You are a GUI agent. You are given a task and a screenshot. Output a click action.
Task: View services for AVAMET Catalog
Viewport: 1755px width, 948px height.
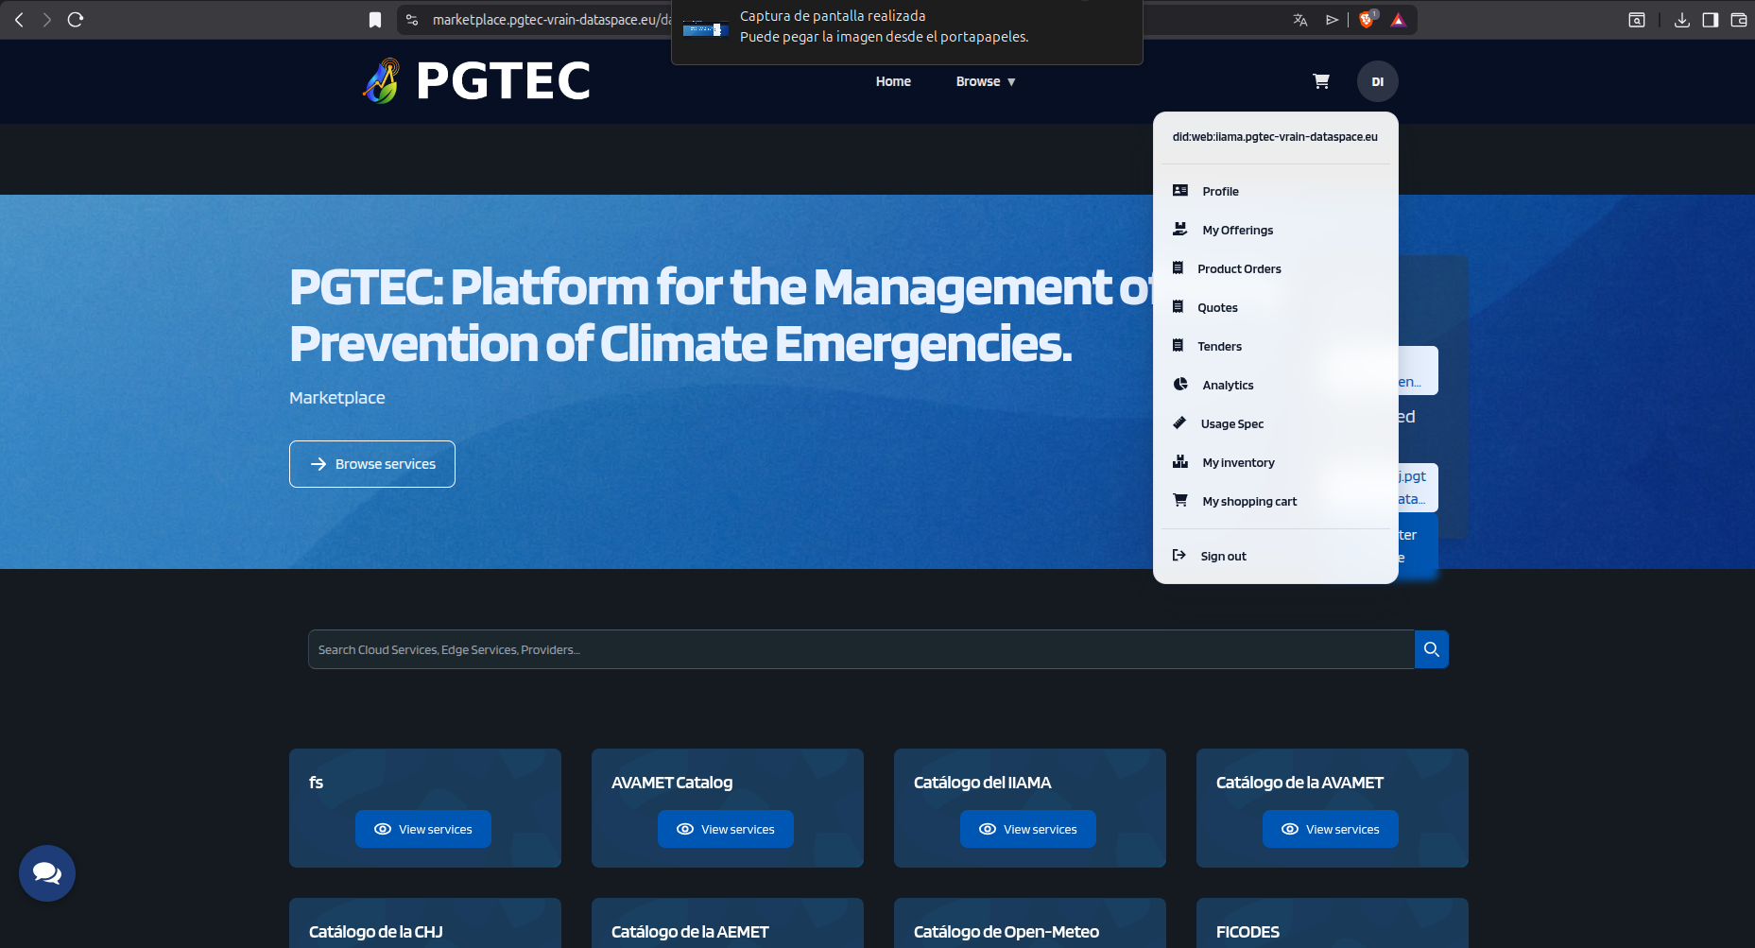(726, 829)
